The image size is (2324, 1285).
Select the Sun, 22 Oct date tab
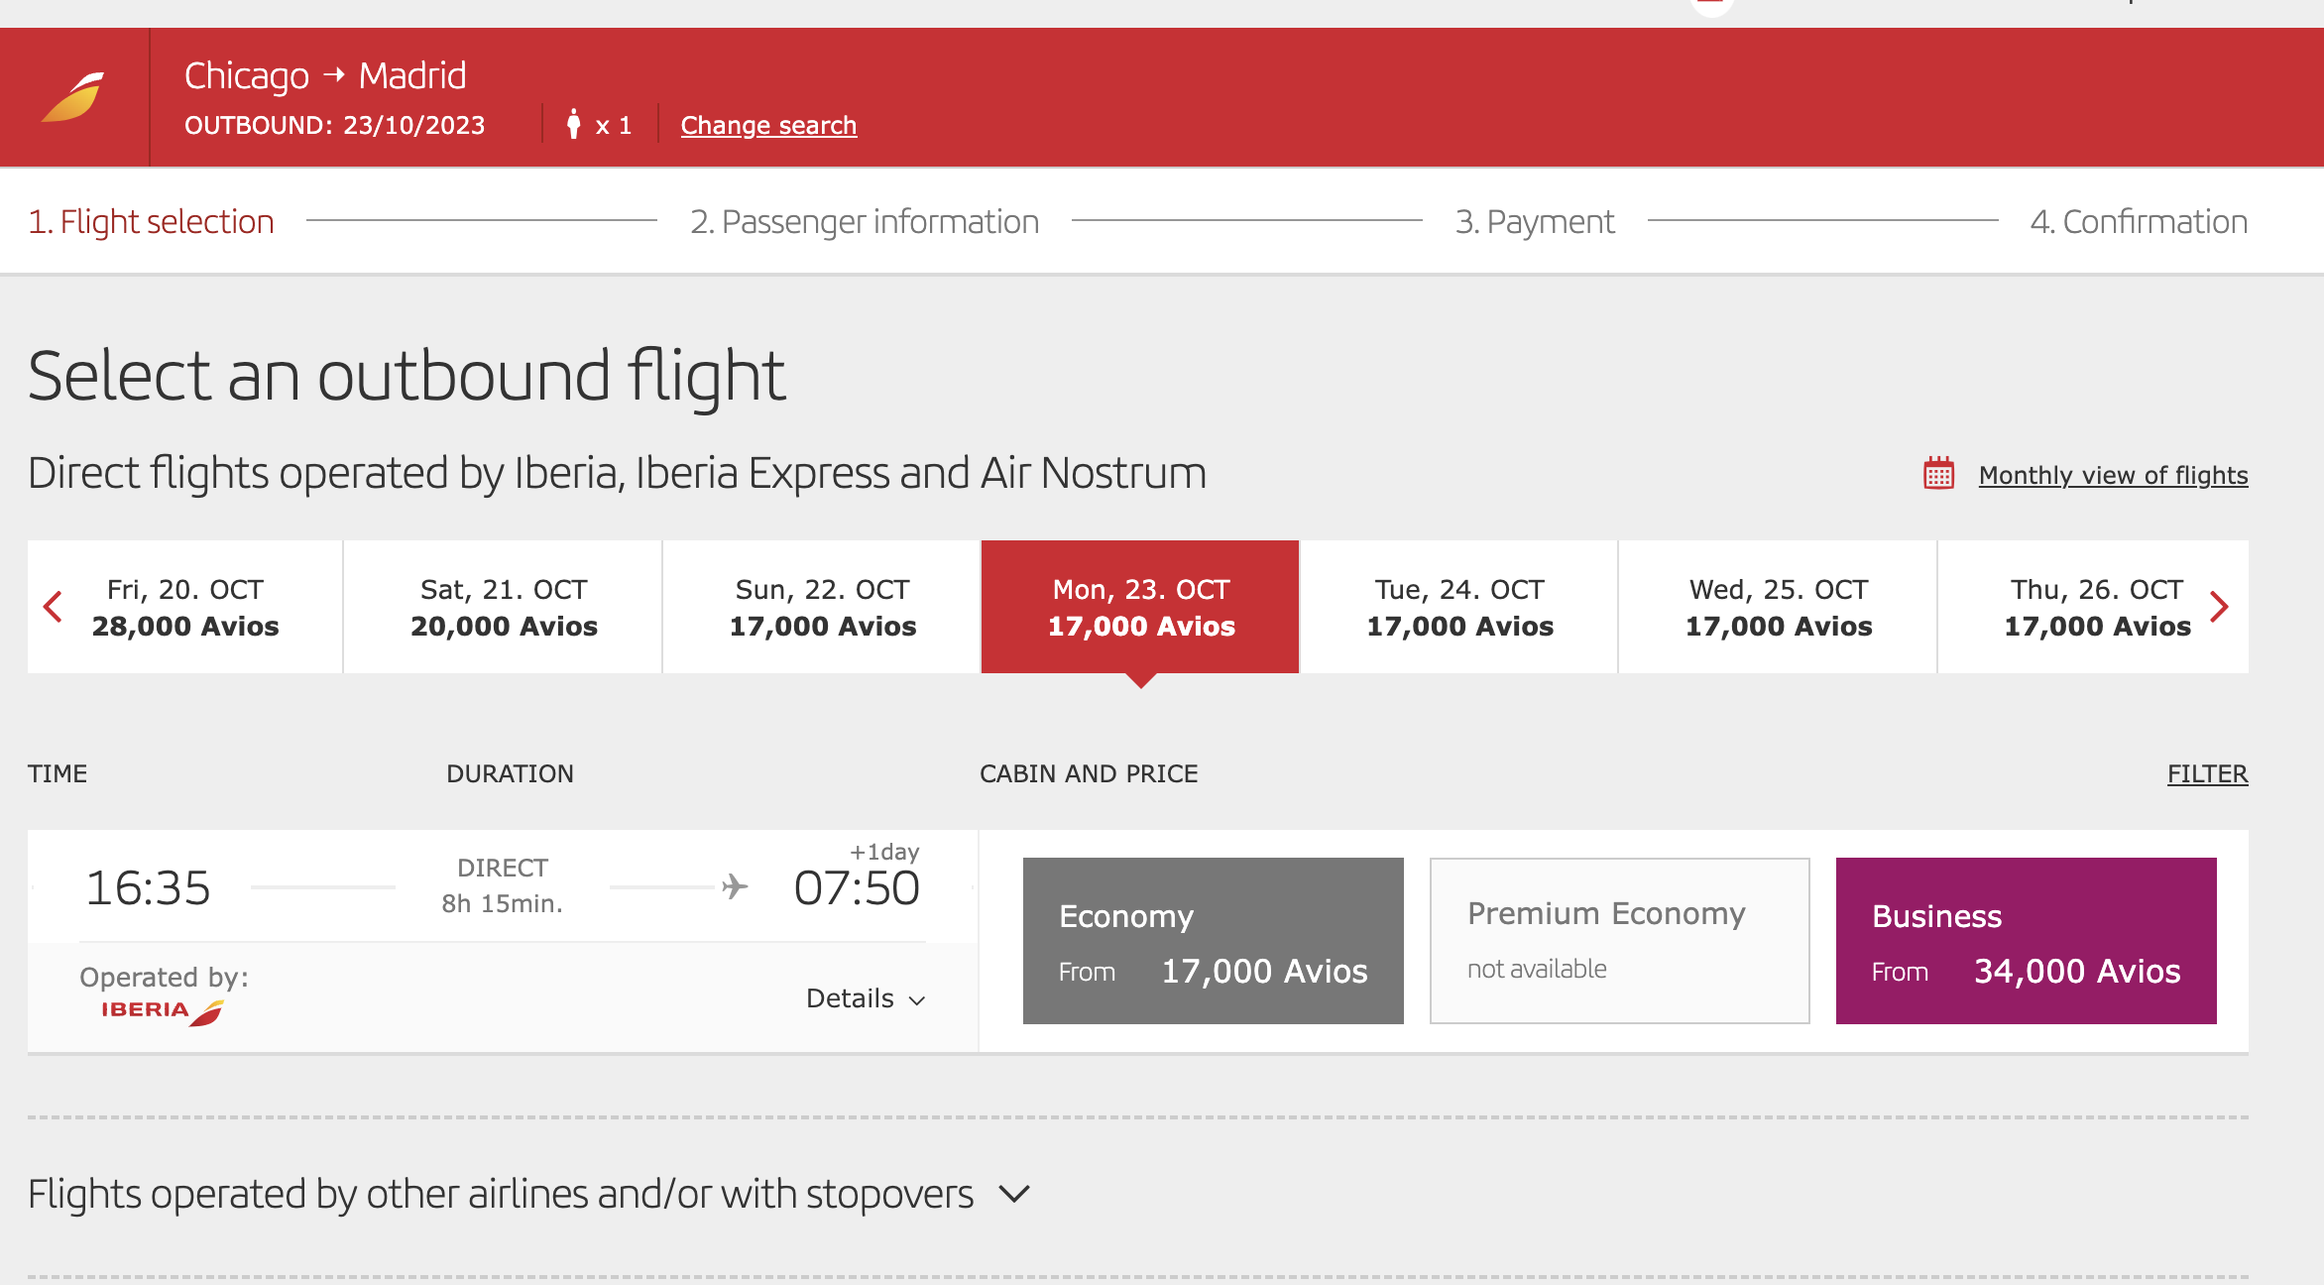(822, 607)
